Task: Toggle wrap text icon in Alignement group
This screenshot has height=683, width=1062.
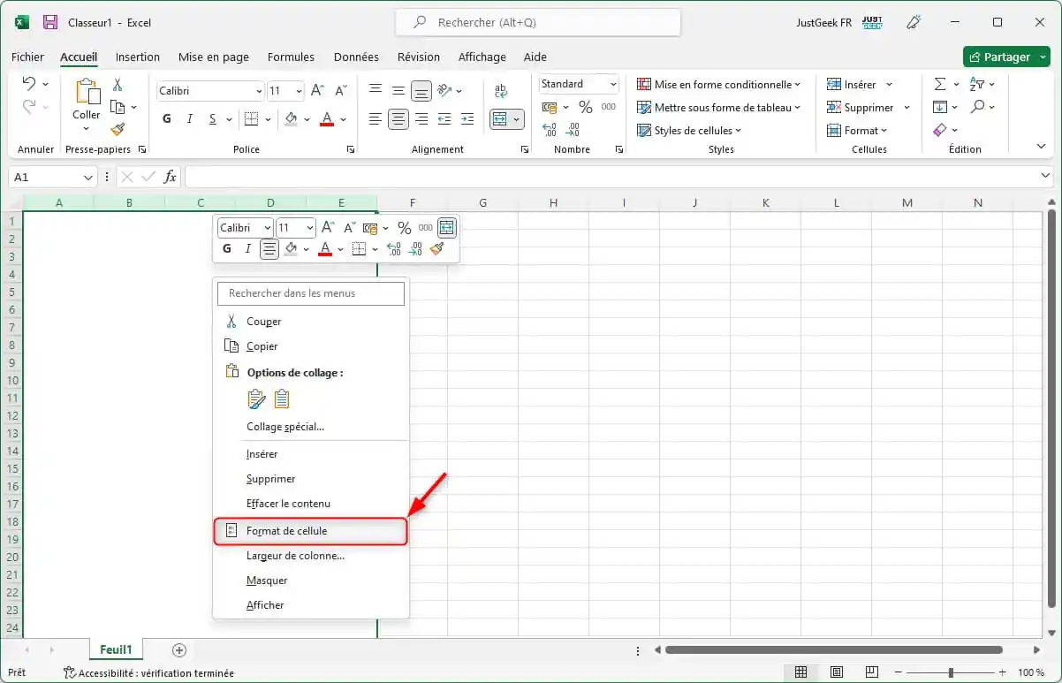Action: pyautogui.click(x=501, y=91)
